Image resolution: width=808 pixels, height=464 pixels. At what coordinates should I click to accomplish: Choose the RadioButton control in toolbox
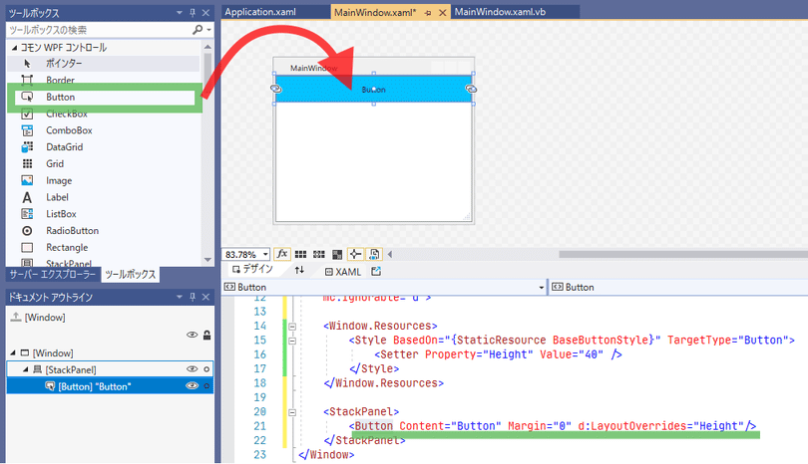tap(72, 231)
